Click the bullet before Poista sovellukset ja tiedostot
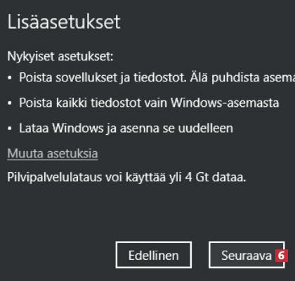The width and height of the screenshot is (295, 281). (x=9, y=78)
